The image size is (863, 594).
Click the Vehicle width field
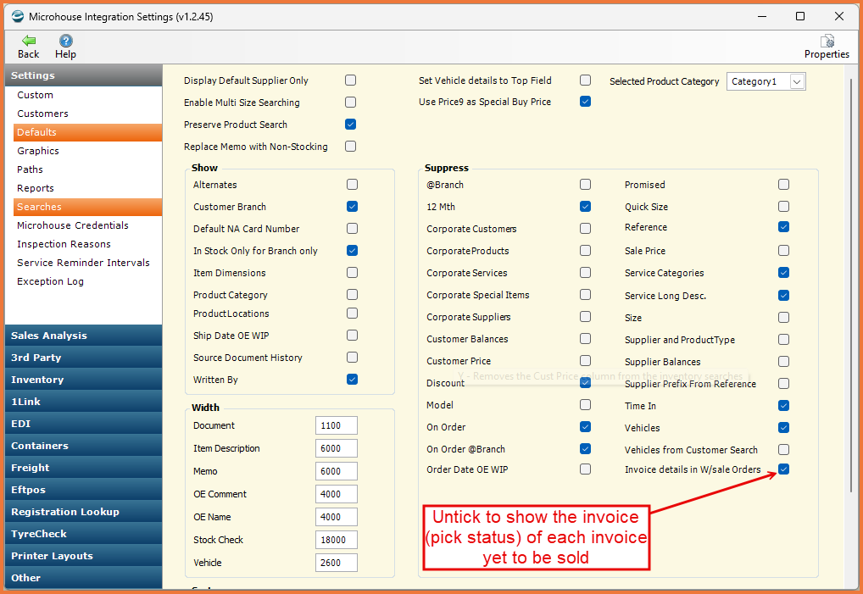point(337,563)
